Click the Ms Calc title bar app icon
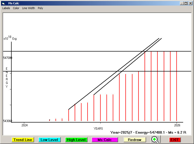This screenshot has width=194, height=144. [x=3, y=3]
